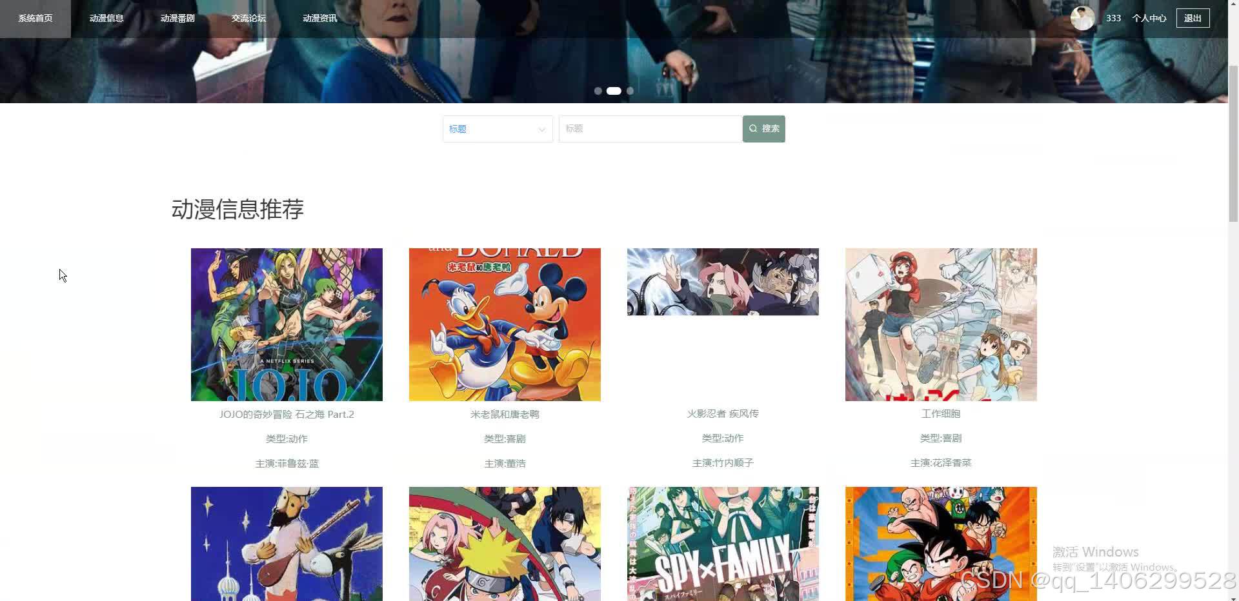Open the JOJO poster thumbnail

pyautogui.click(x=287, y=324)
